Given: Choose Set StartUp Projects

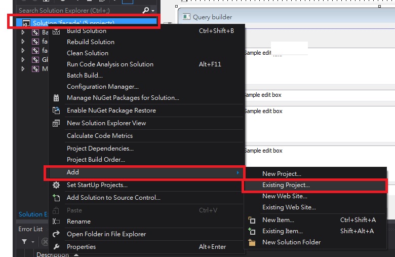Looking at the screenshot, I should pos(147,185).
